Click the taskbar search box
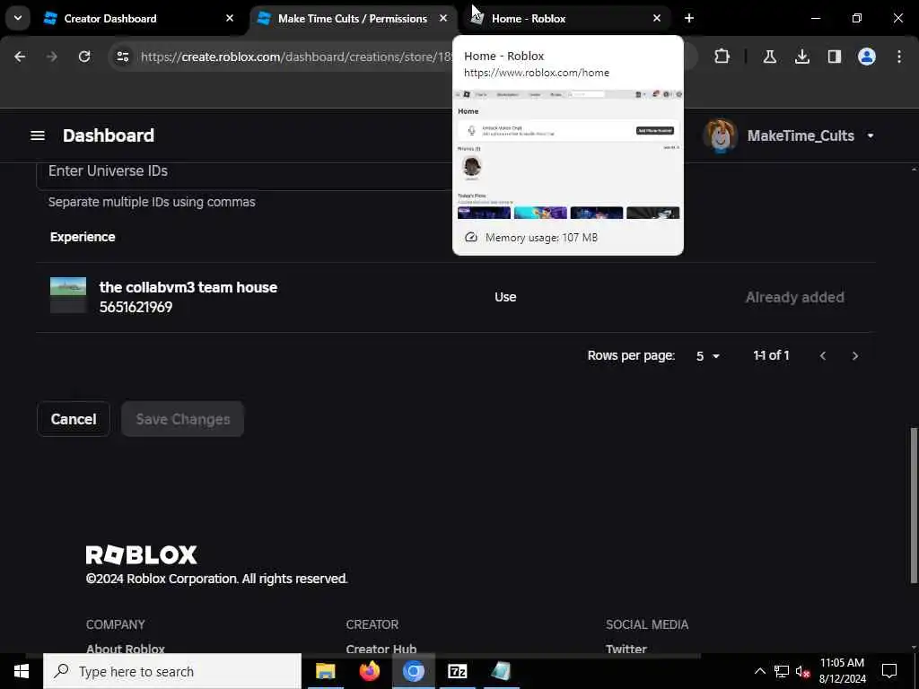The height and width of the screenshot is (689, 919). pyautogui.click(x=172, y=671)
